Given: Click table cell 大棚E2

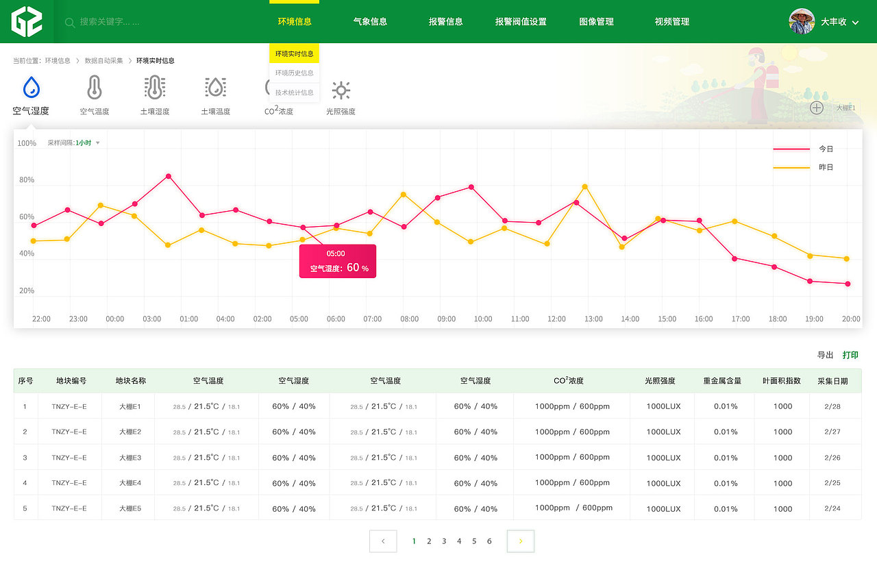Looking at the screenshot, I should click(x=129, y=432).
